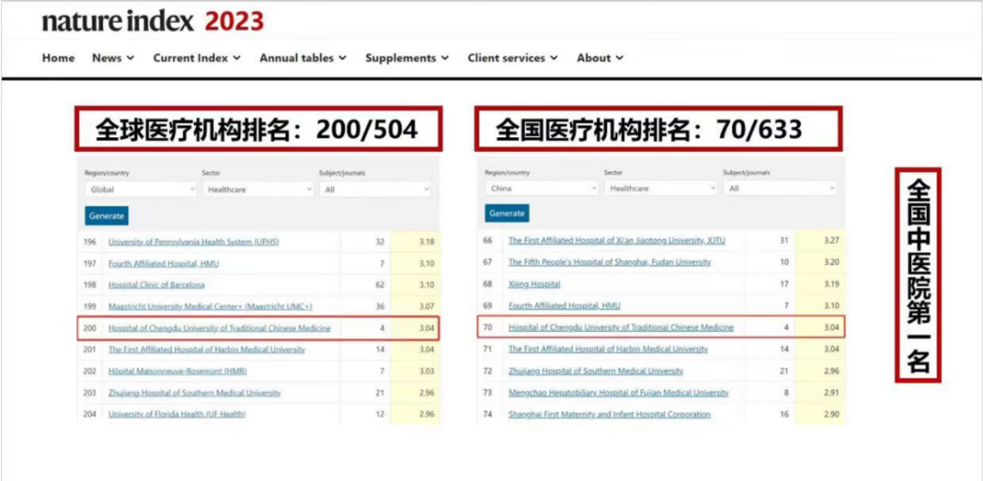Viewport: 983px width, 481px height.
Task: Click share value 3.03 in HMR row
Action: [x=427, y=371]
